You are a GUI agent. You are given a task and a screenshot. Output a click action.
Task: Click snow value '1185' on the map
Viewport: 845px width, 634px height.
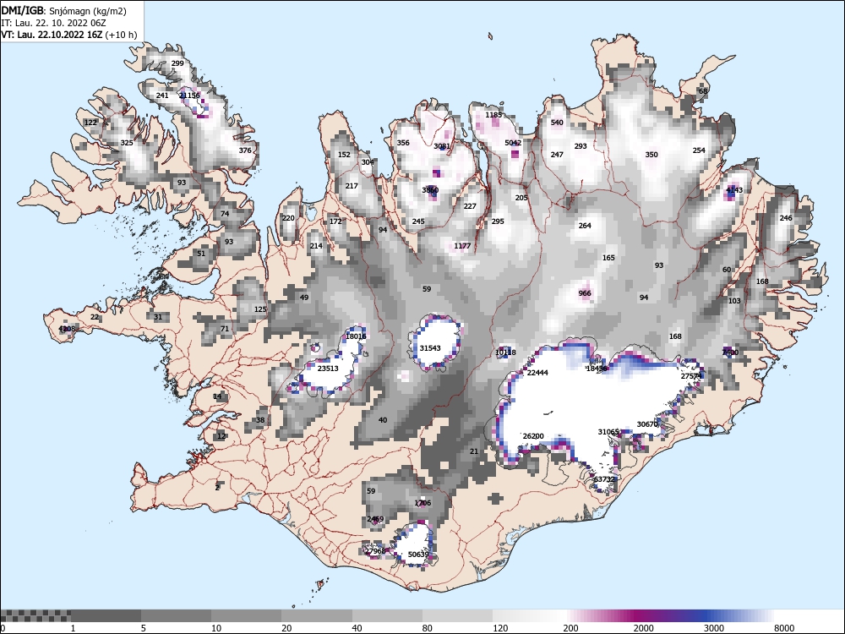click(x=493, y=115)
